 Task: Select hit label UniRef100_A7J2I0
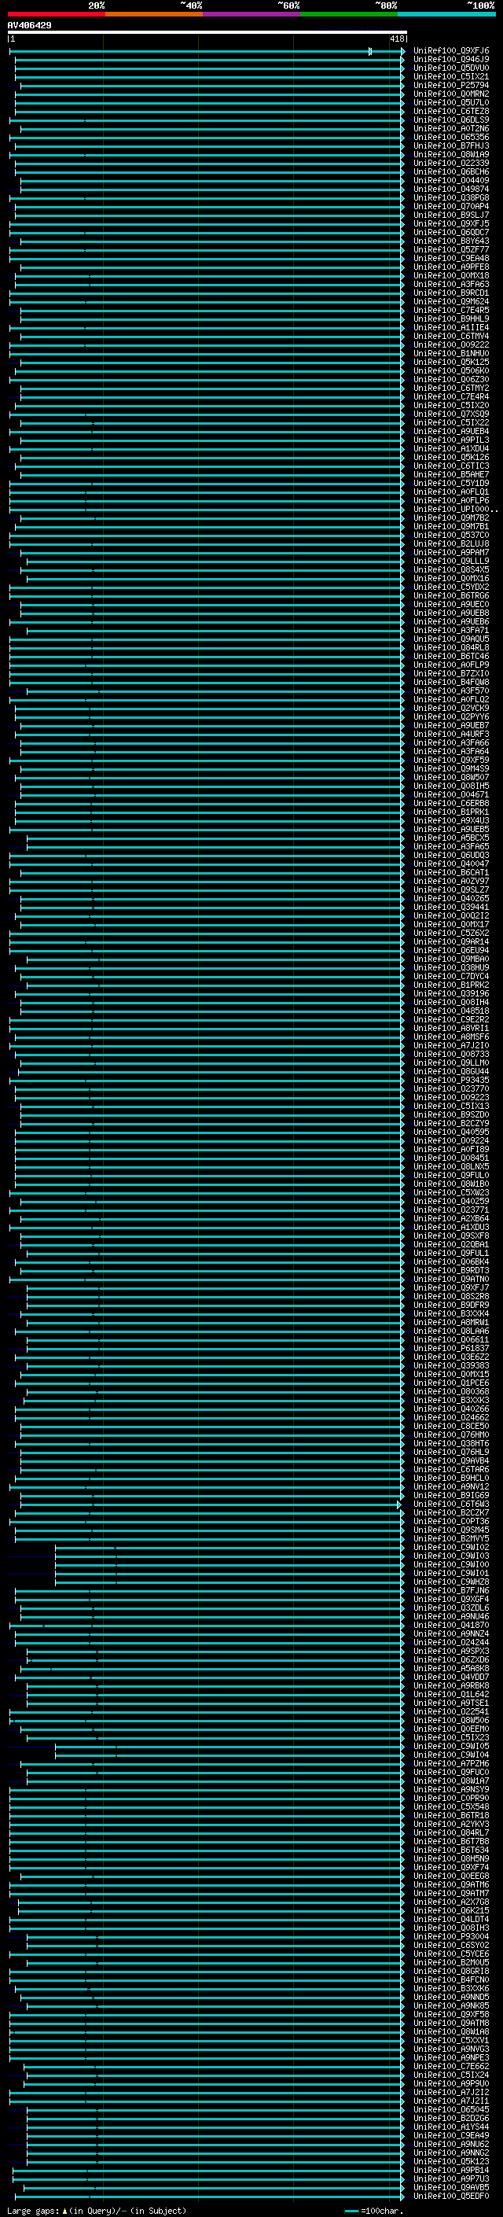[x=451, y=1046]
